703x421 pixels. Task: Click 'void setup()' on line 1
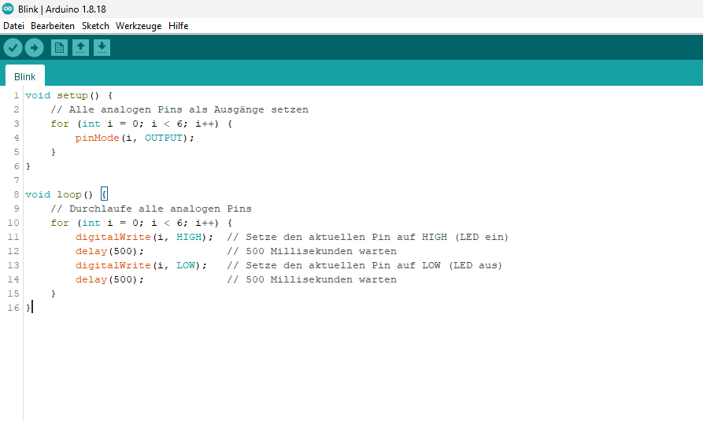click(62, 95)
